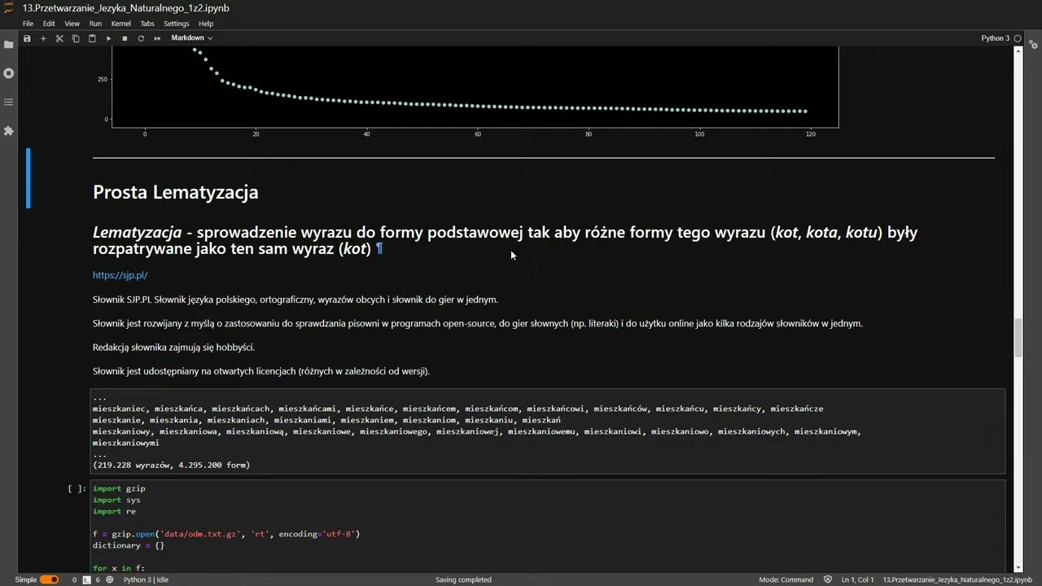The width and height of the screenshot is (1042, 586).
Task: Click the Saving completed status message
Action: [463, 579]
